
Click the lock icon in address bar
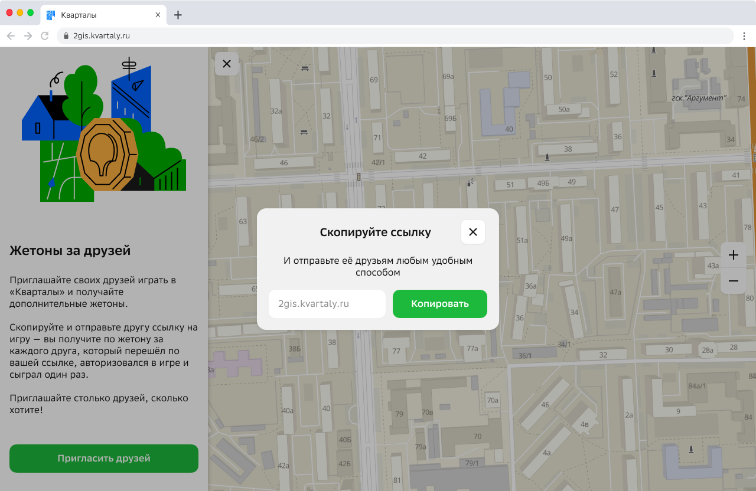click(66, 36)
